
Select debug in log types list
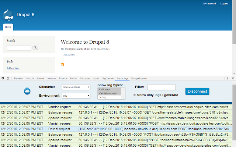(110, 97)
